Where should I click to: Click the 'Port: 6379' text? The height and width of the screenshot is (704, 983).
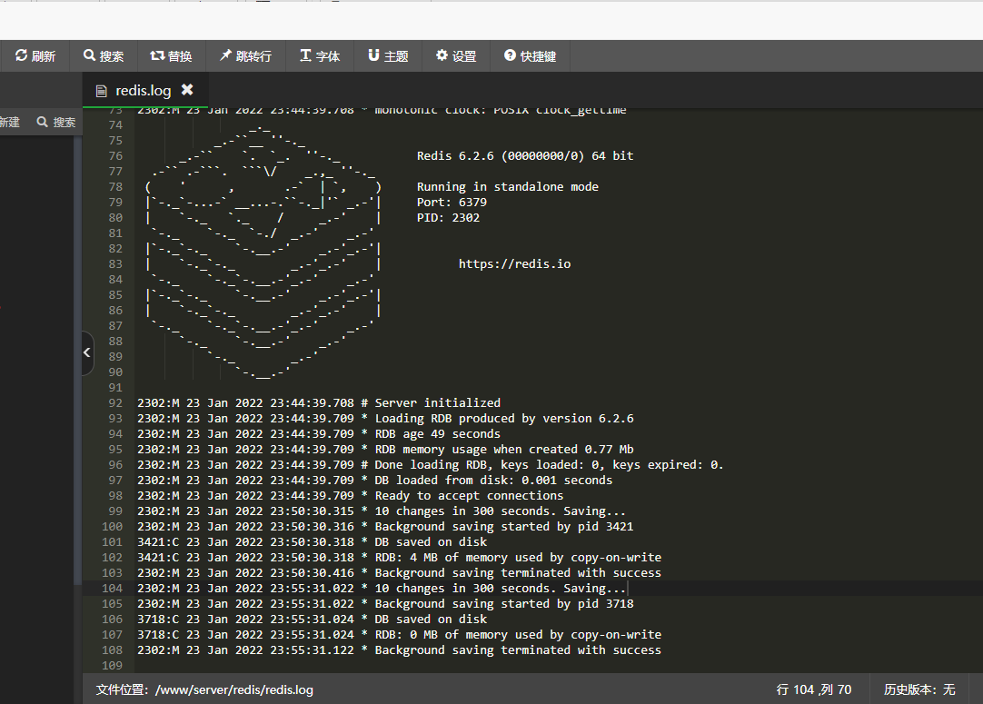[x=452, y=203]
